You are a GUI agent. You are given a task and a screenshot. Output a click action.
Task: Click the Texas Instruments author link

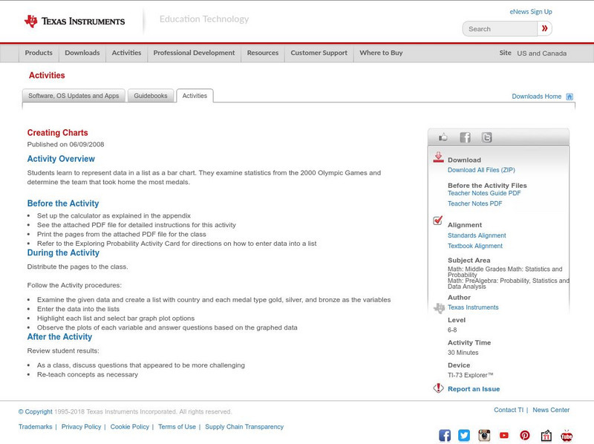coord(473,307)
